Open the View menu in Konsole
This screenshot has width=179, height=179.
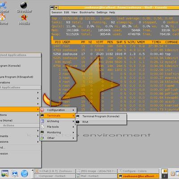coord(74,13)
